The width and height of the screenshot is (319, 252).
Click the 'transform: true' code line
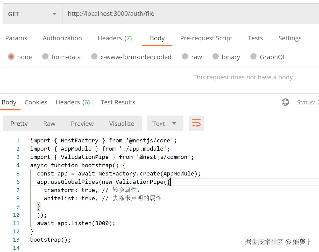92,190
